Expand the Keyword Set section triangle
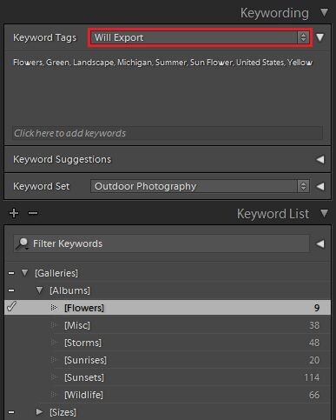 click(320, 186)
